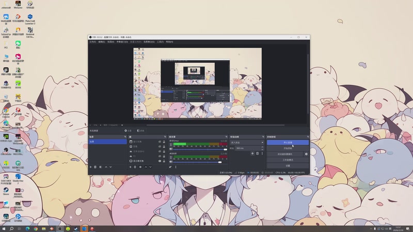413x232 pixels.
Task: Remove the scene transition with the trash icon
Action: 257,153
